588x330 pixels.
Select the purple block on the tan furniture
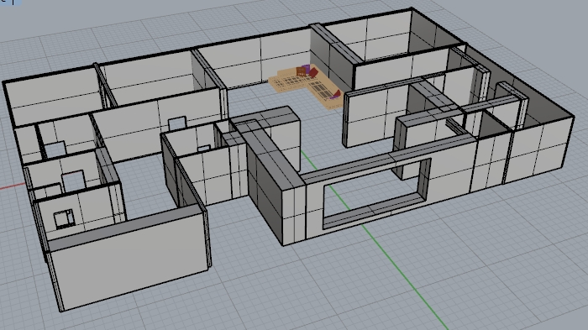point(307,68)
